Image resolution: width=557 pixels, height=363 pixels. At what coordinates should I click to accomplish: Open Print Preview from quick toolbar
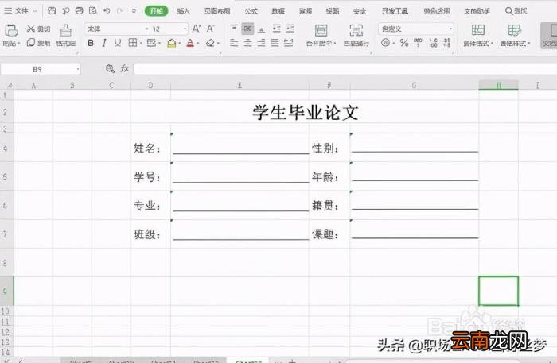93,10
